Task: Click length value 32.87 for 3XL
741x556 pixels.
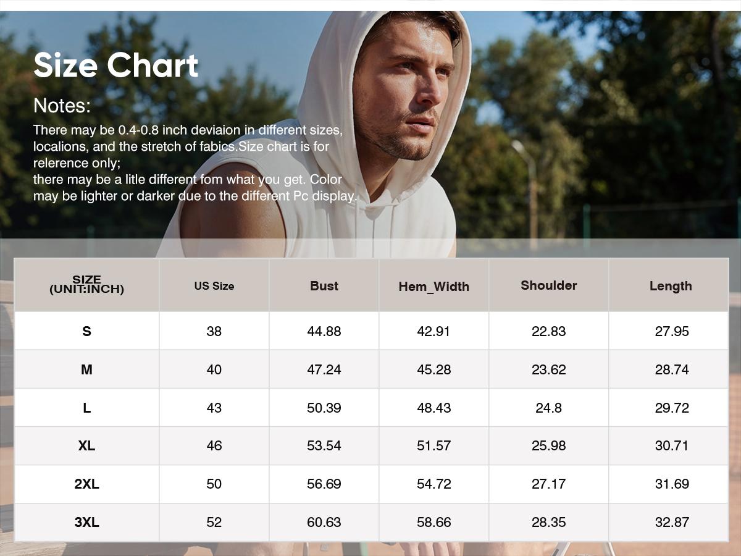Action: (671, 522)
